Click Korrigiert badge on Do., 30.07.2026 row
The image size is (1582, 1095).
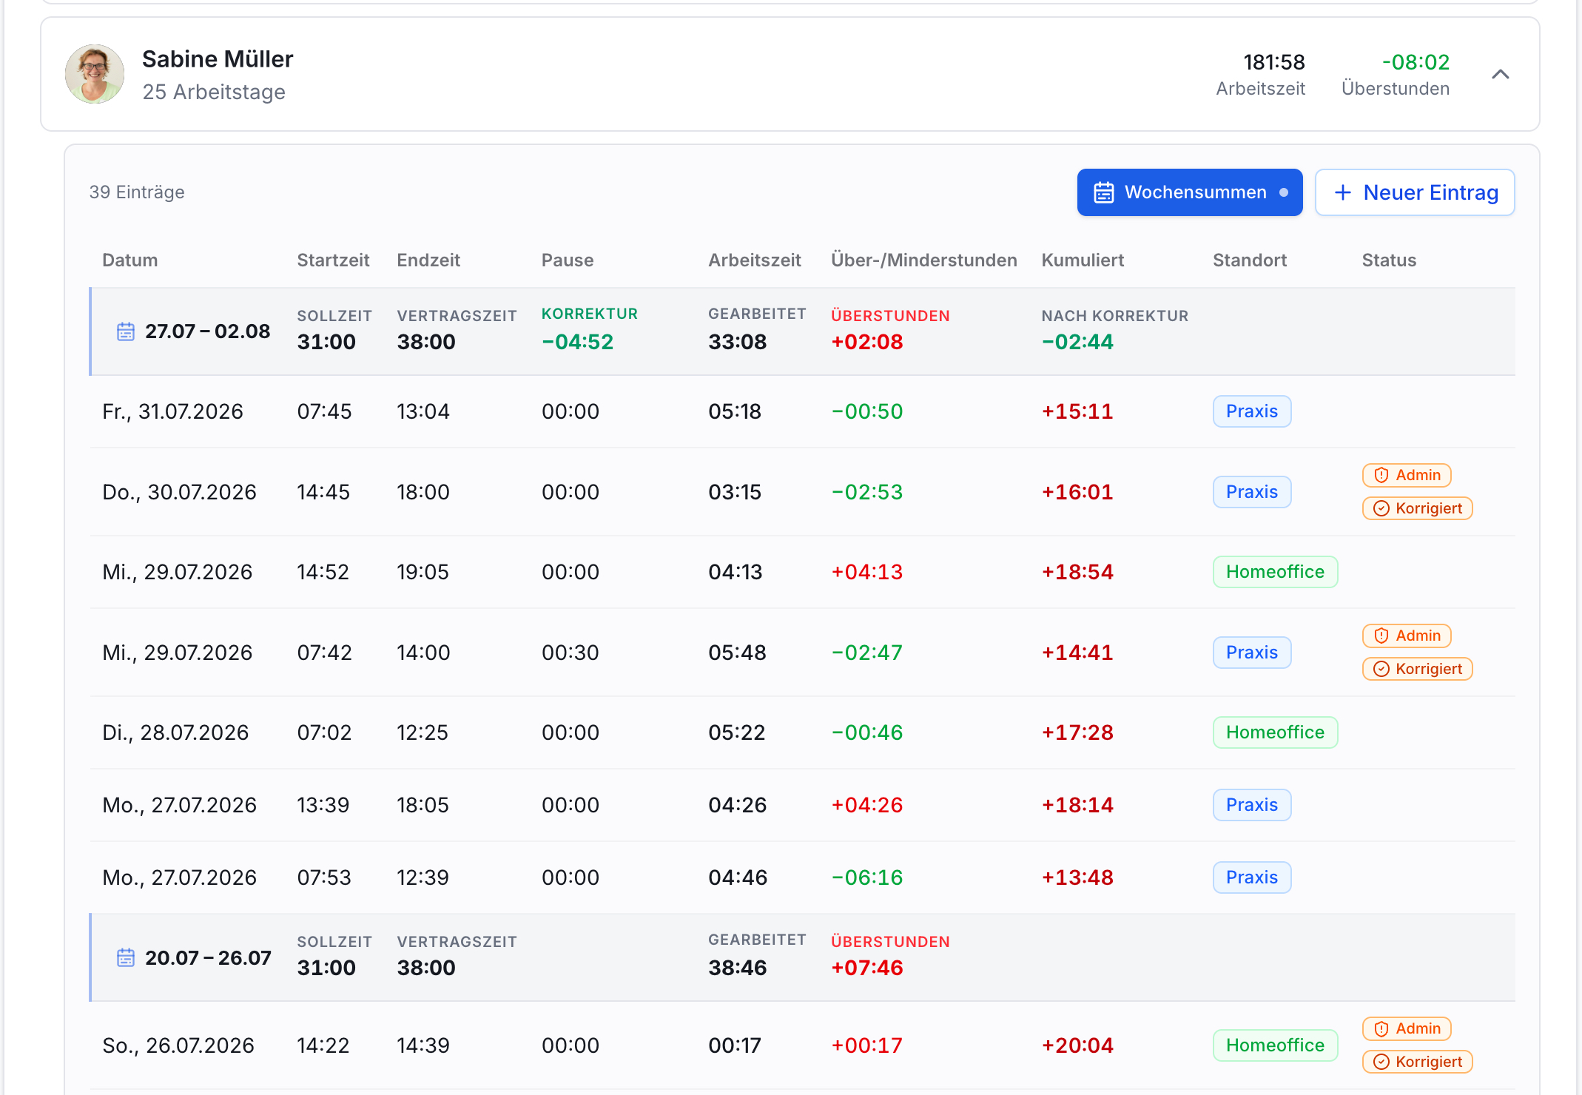[x=1417, y=508]
